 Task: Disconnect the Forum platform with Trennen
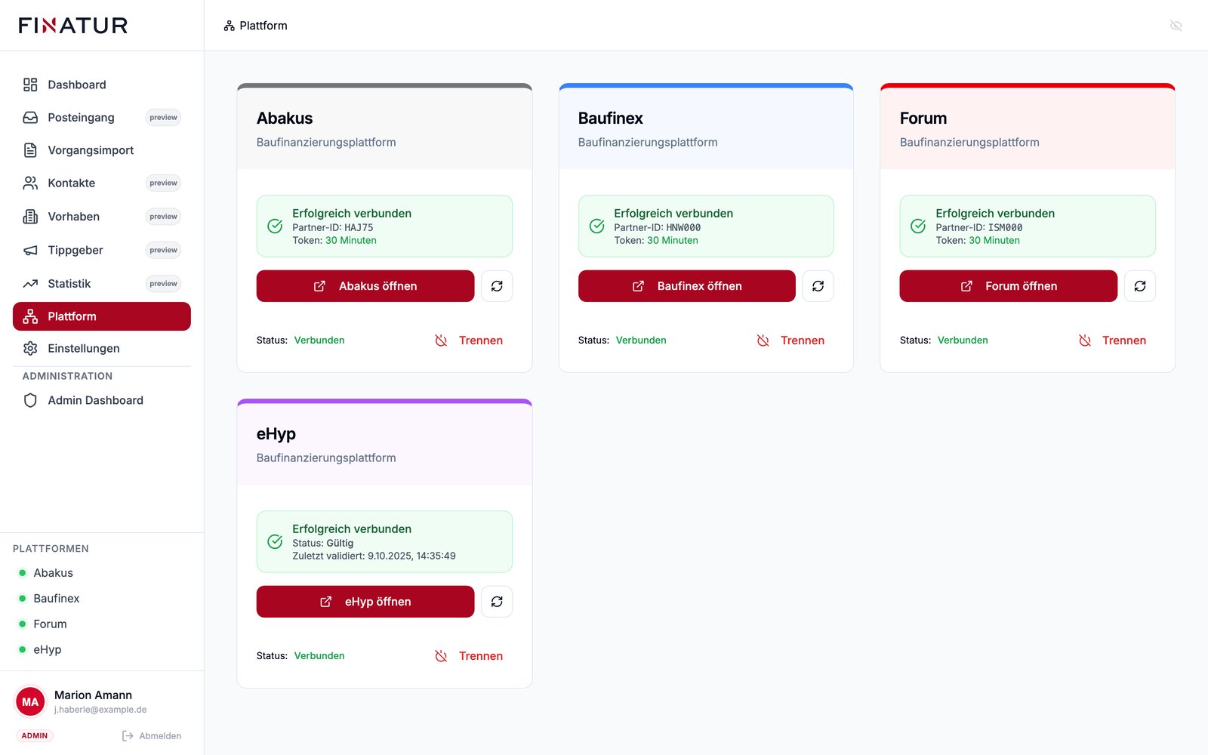click(x=1112, y=341)
